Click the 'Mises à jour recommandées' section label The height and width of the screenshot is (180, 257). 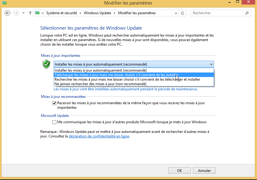(x=63, y=97)
